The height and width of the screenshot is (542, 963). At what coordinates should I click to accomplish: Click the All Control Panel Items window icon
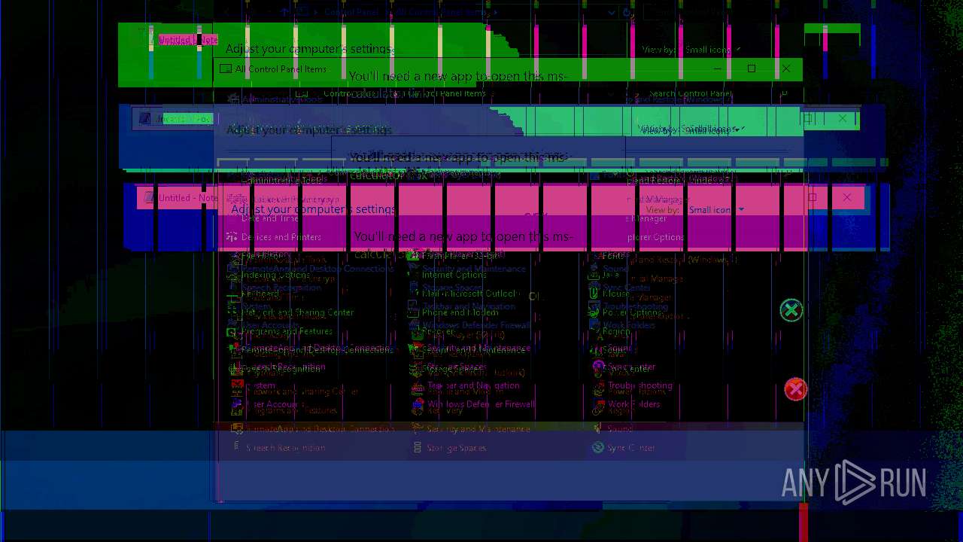(225, 69)
